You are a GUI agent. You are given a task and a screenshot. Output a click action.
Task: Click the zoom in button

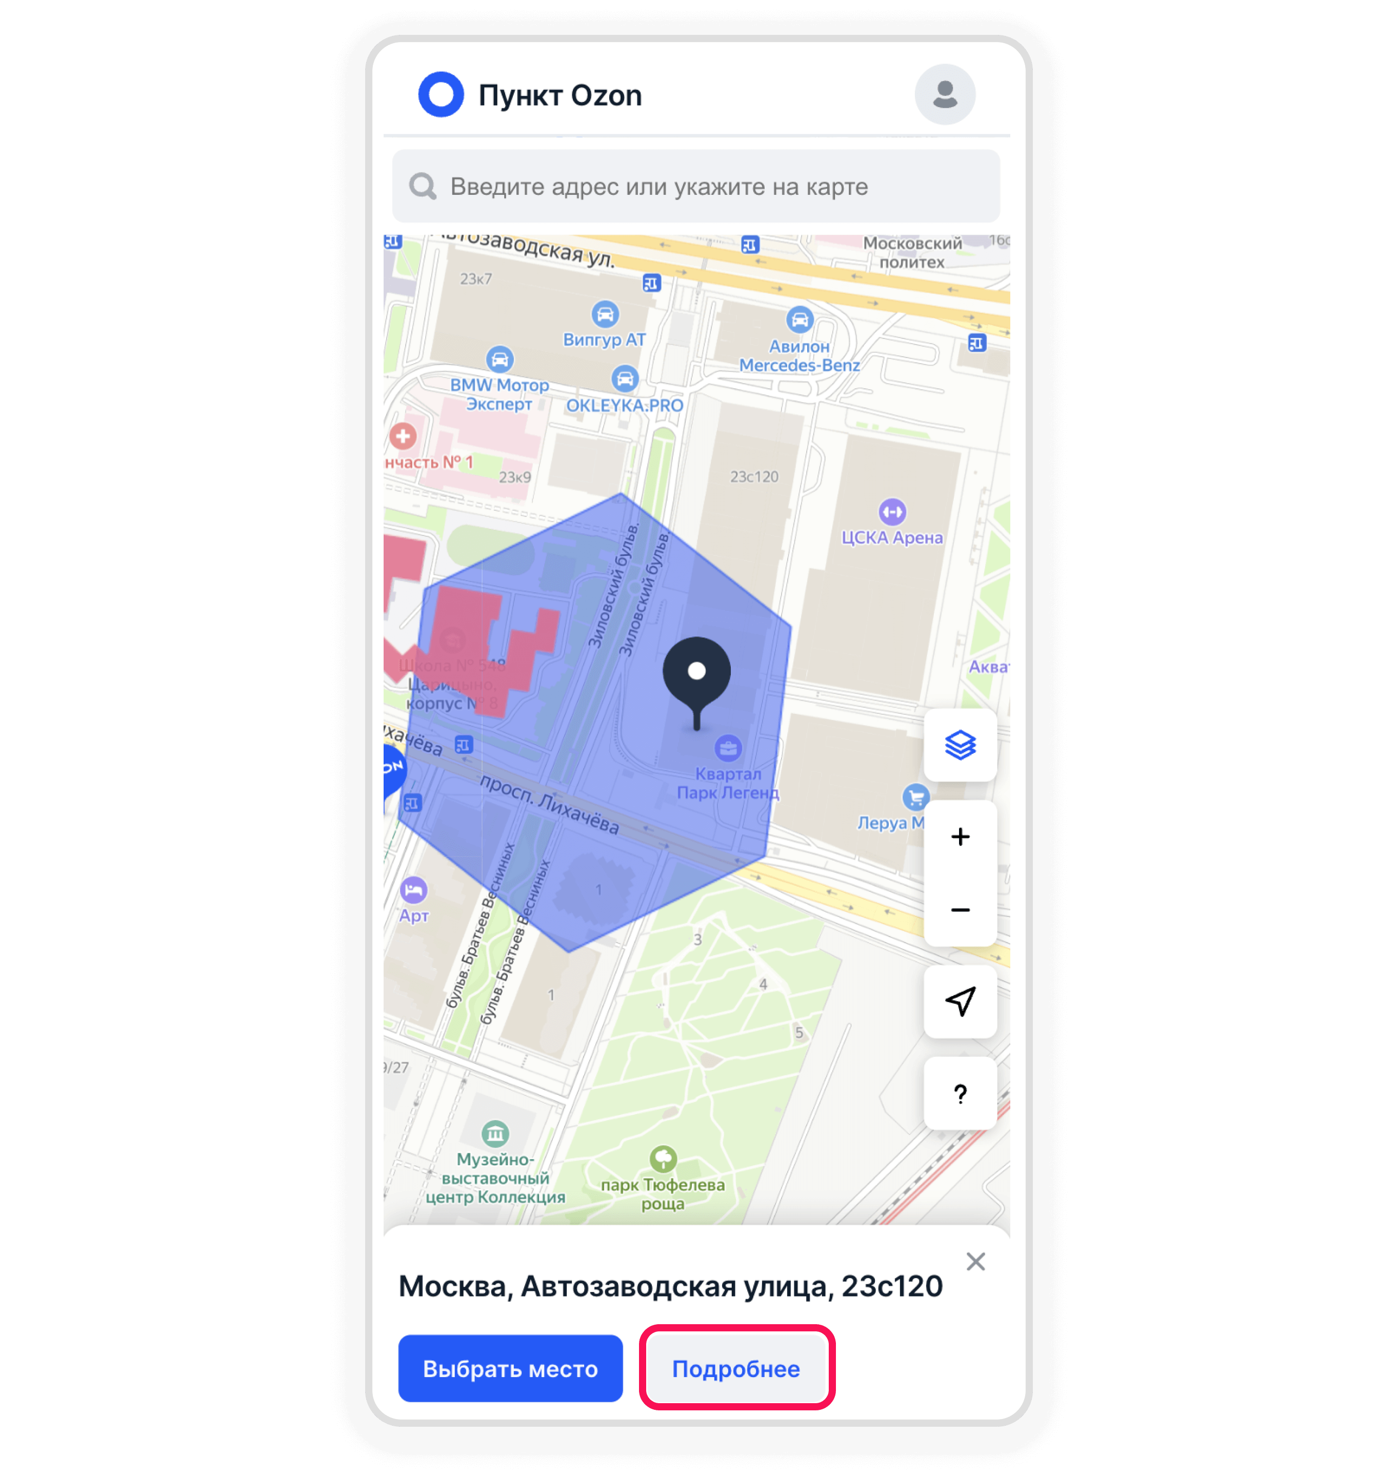tap(961, 836)
